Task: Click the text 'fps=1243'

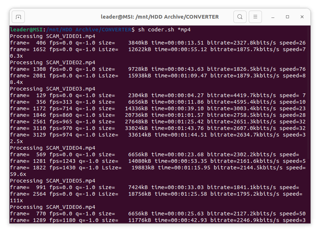Action: (62, 161)
